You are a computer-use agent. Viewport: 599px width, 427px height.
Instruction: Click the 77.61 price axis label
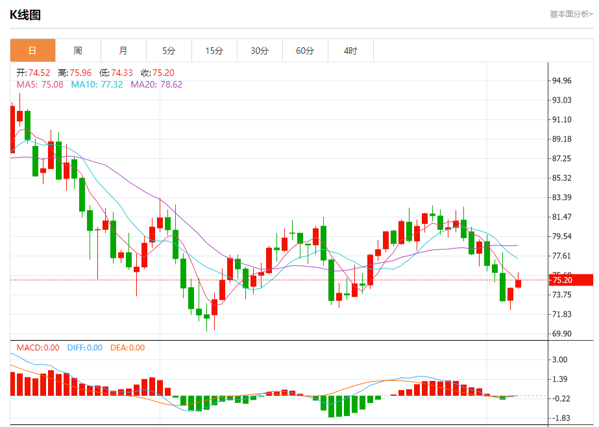point(562,256)
